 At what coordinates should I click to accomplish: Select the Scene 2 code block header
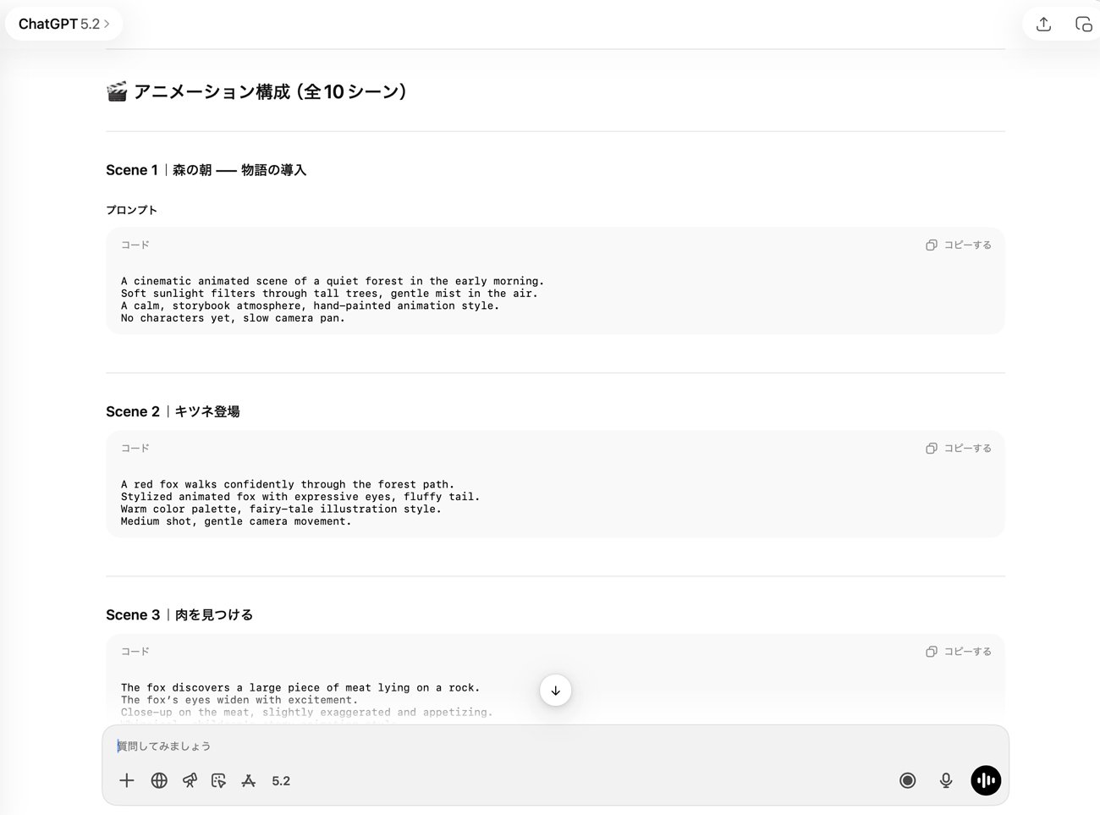point(134,448)
